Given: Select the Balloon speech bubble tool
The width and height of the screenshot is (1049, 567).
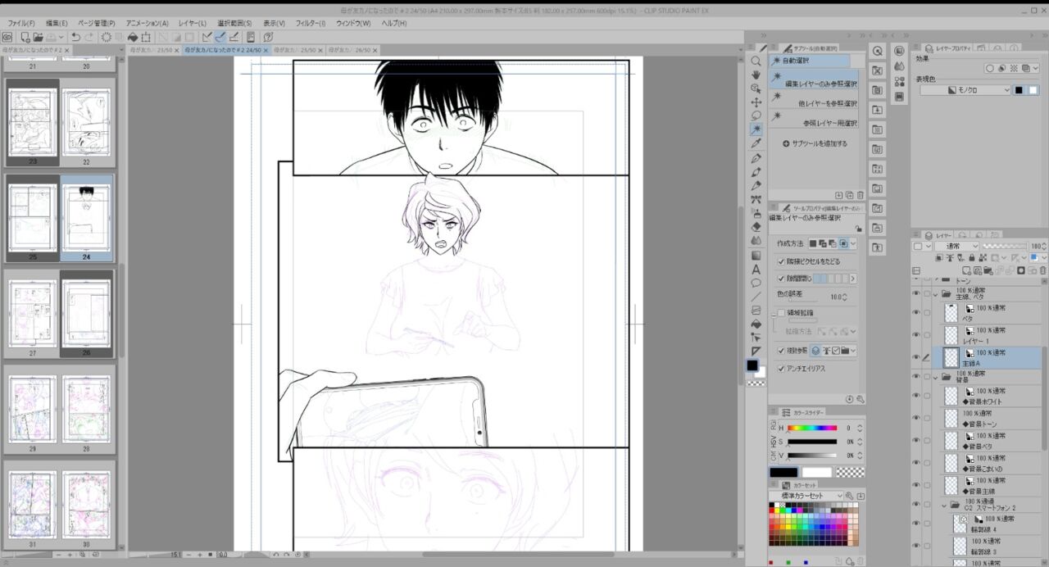Looking at the screenshot, I should 756,283.
